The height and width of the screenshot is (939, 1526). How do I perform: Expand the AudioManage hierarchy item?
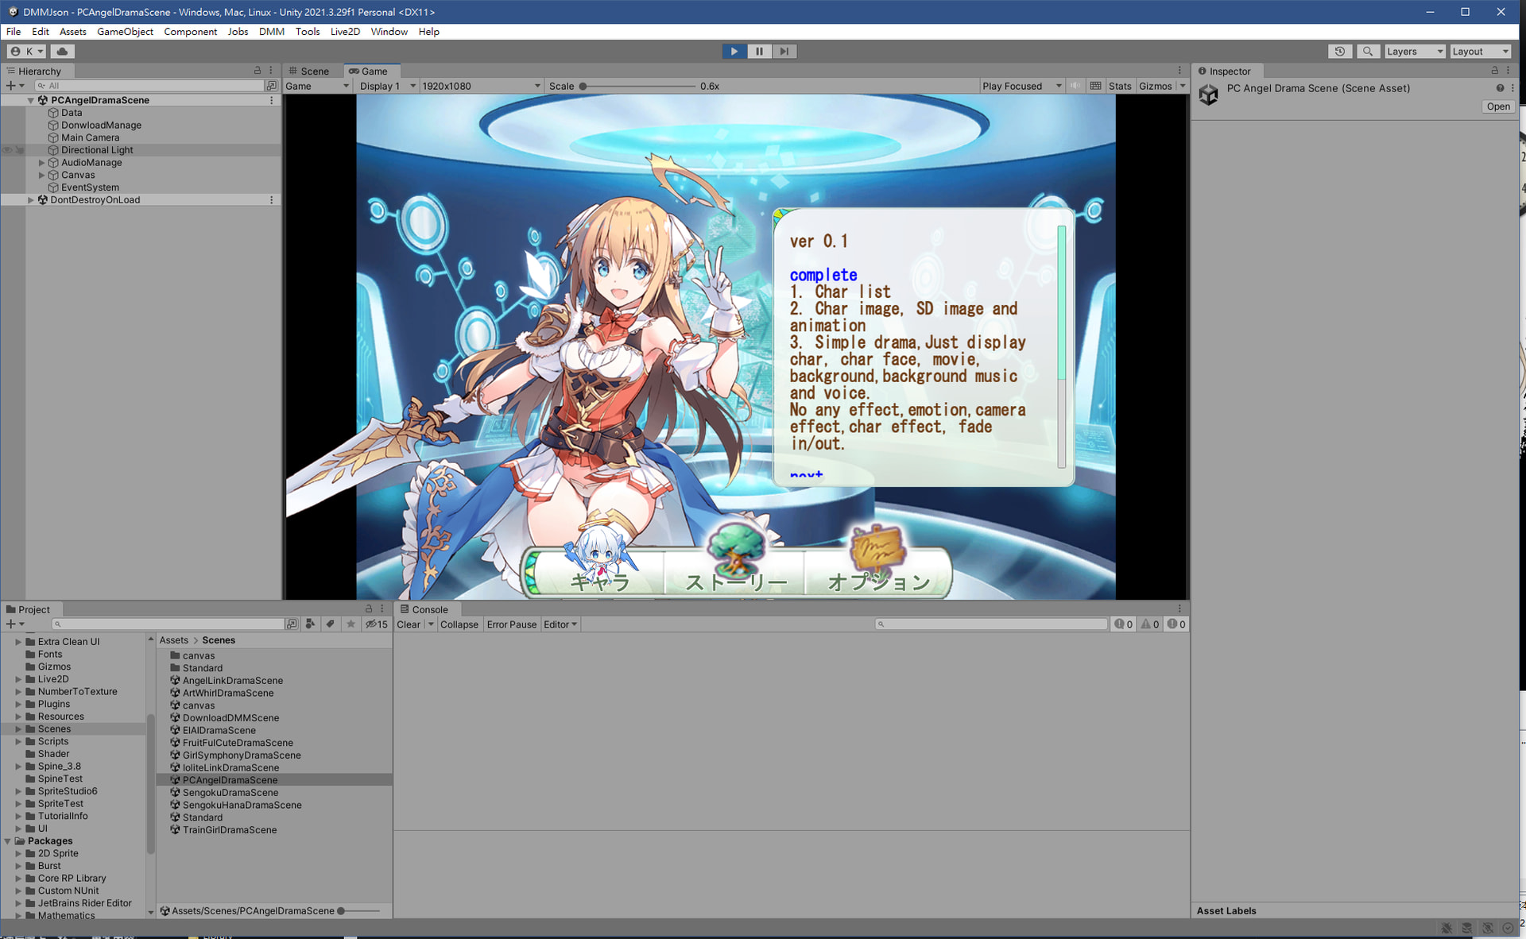(x=41, y=163)
